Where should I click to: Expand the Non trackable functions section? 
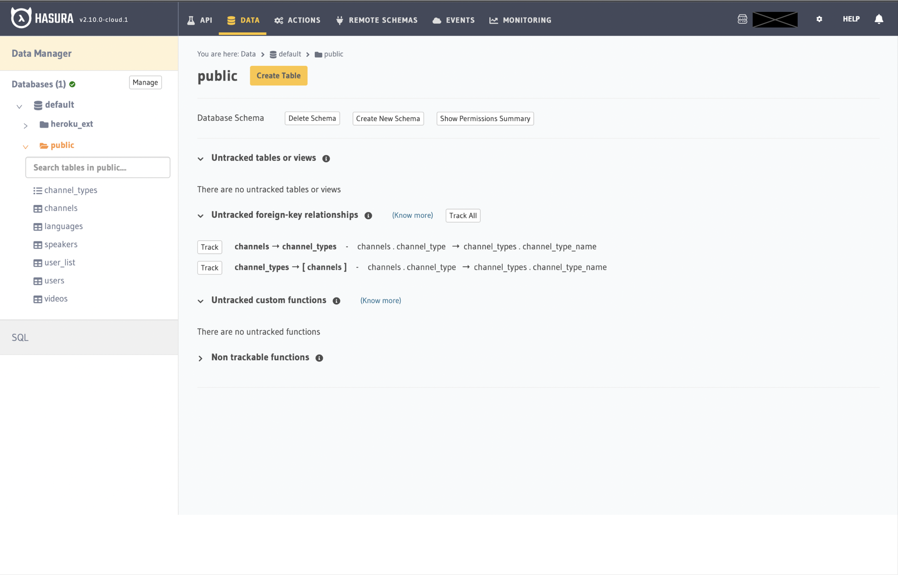[201, 358]
